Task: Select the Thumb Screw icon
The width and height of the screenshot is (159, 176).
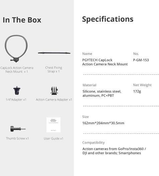Action: coord(18,129)
